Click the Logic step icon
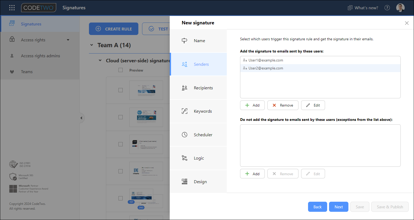This screenshot has width=414, height=220. click(x=185, y=158)
